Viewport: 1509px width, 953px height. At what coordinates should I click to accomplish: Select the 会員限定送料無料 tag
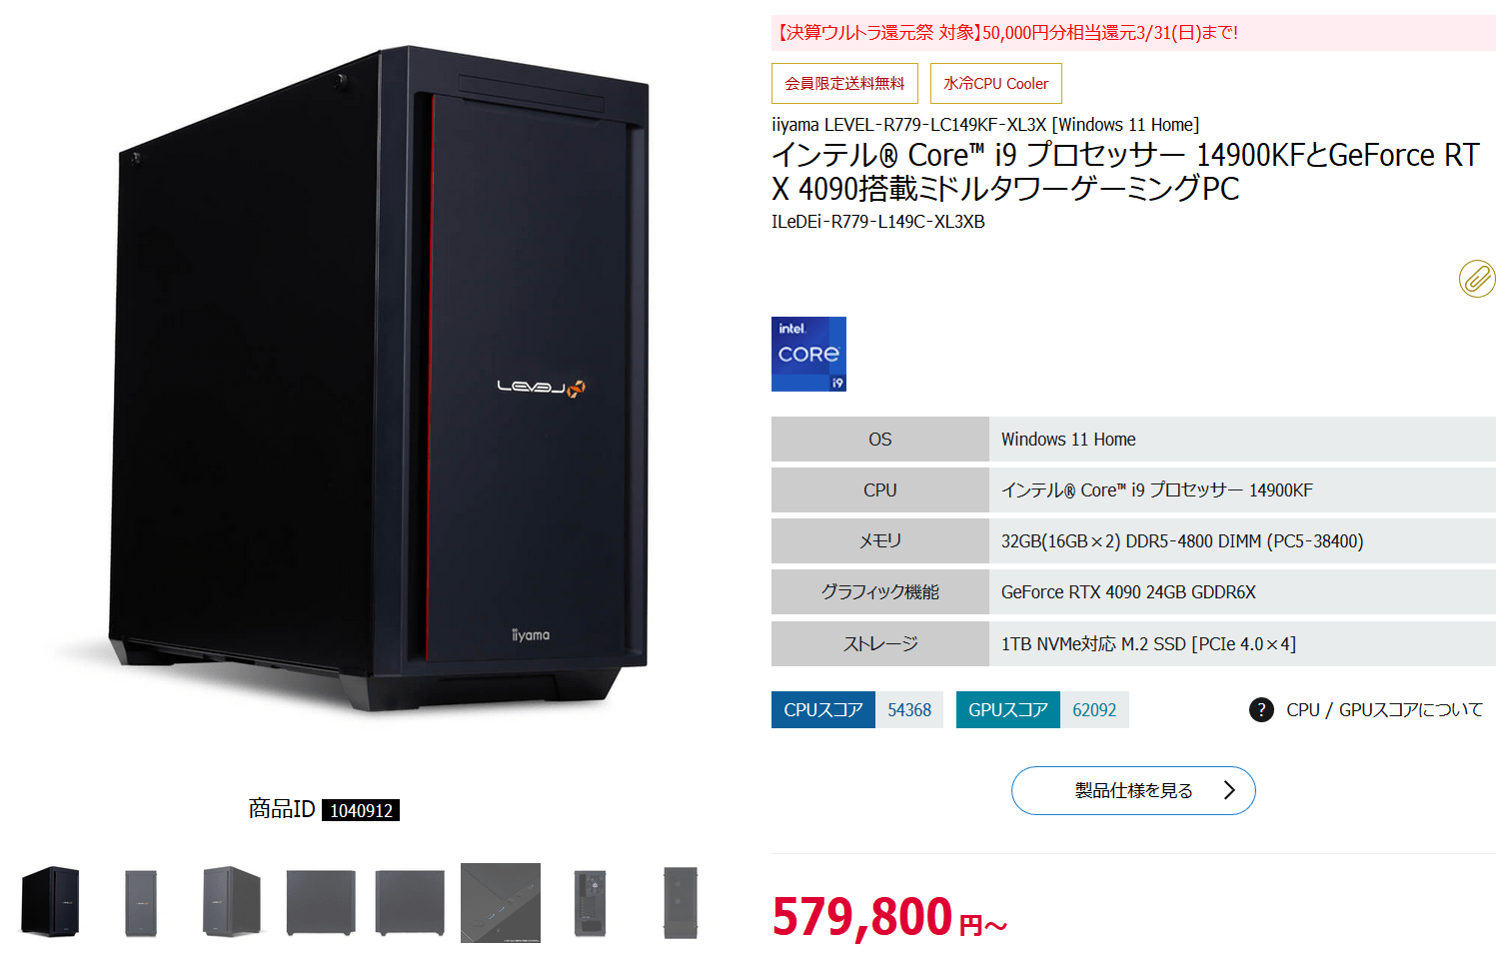coord(844,83)
